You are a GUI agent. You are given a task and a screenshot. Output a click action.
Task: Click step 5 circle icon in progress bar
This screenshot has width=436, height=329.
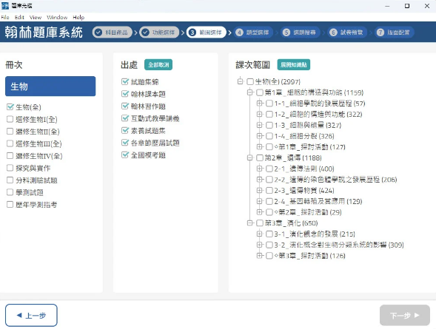(286, 33)
